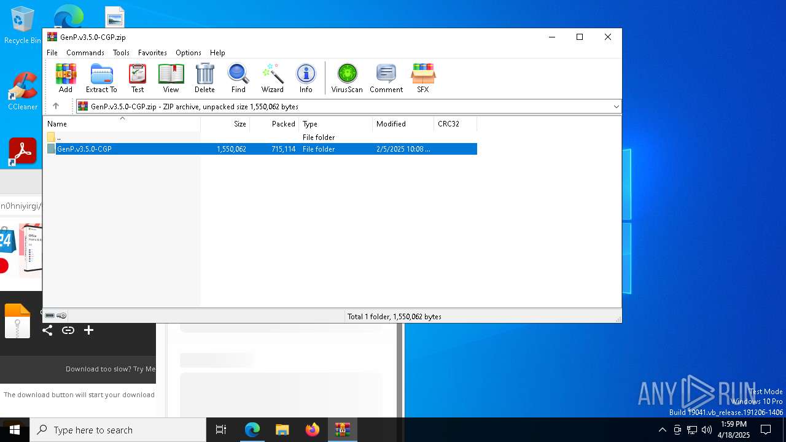Go up one folder level arrow
Image resolution: width=786 pixels, height=442 pixels.
coord(56,106)
